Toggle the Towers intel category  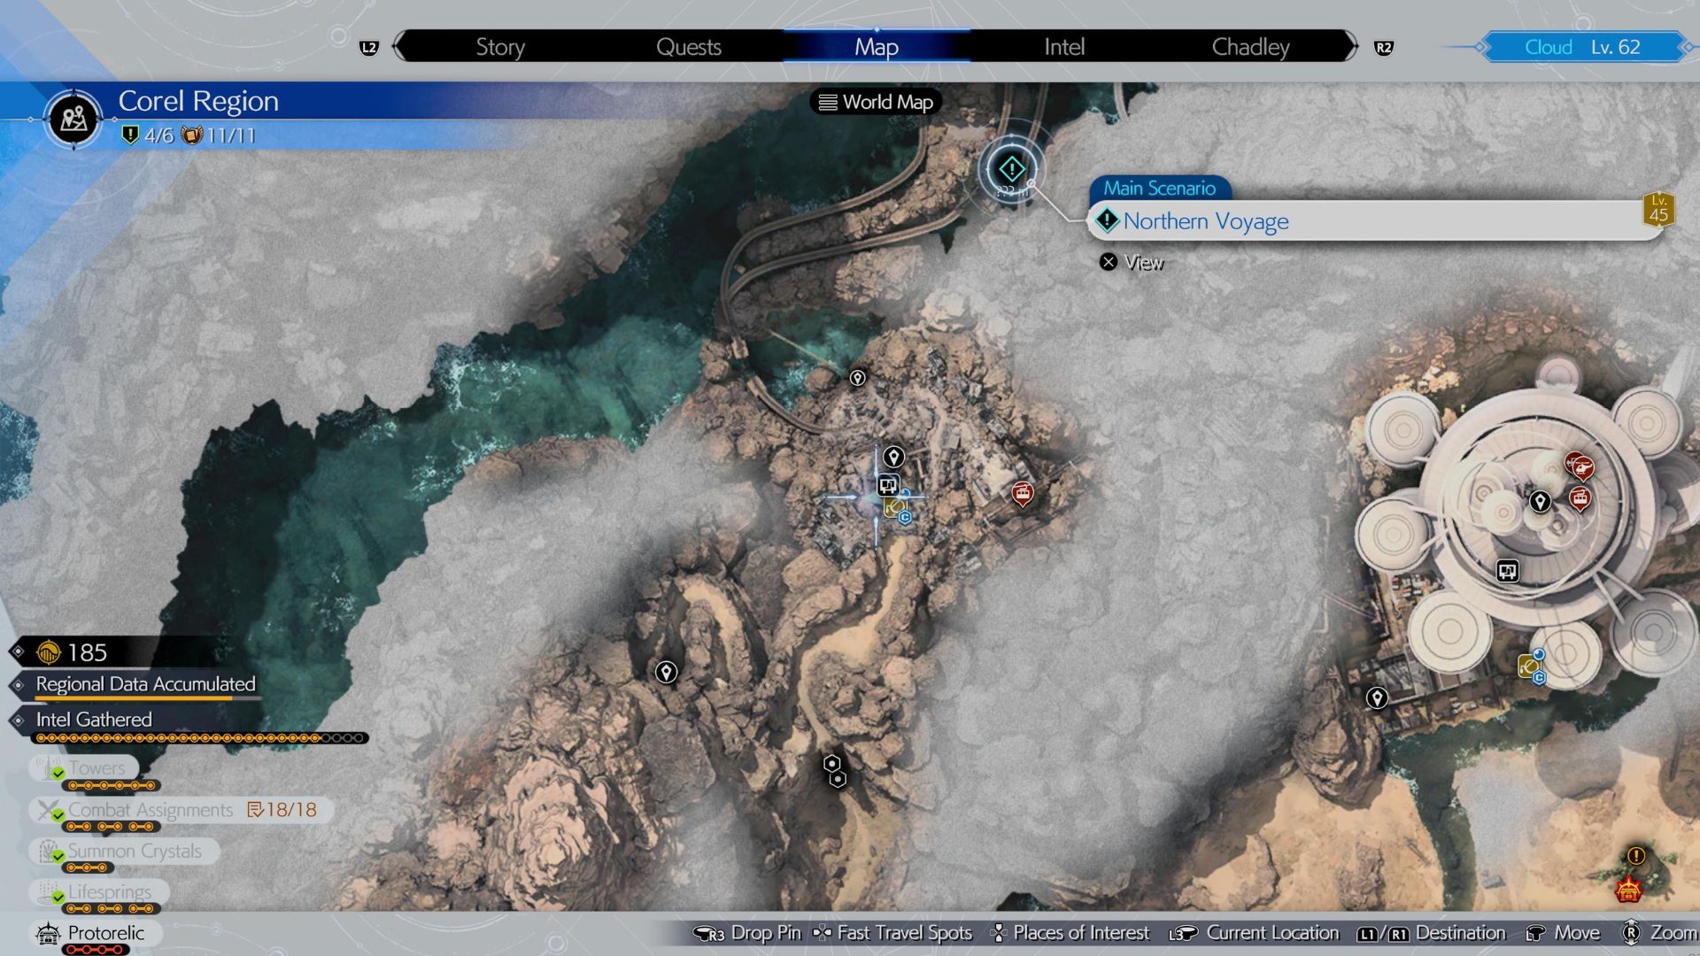96,768
